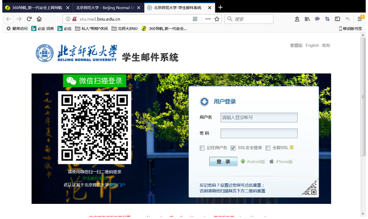Close the 学生邮件系统 tab
The image size is (368, 219).
(x=210, y=8)
